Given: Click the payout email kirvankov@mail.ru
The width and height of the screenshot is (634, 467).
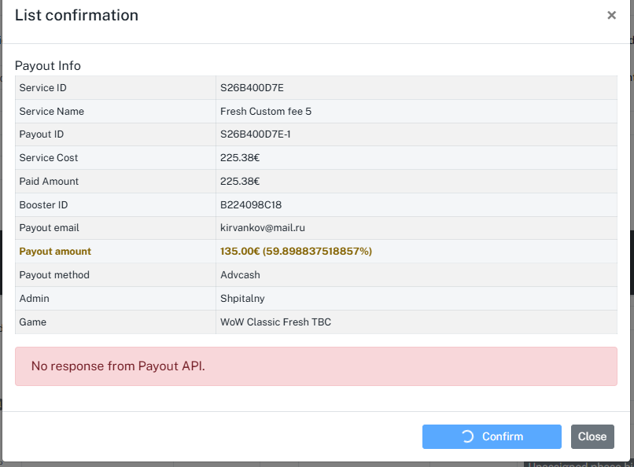Looking at the screenshot, I should pos(263,228).
